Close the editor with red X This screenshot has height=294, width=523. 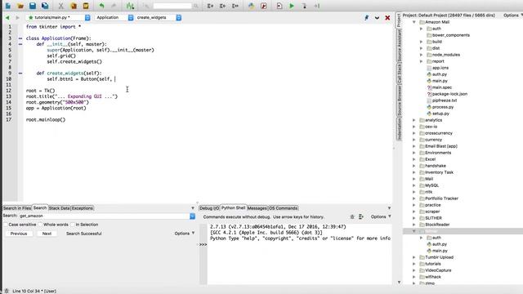point(387,18)
